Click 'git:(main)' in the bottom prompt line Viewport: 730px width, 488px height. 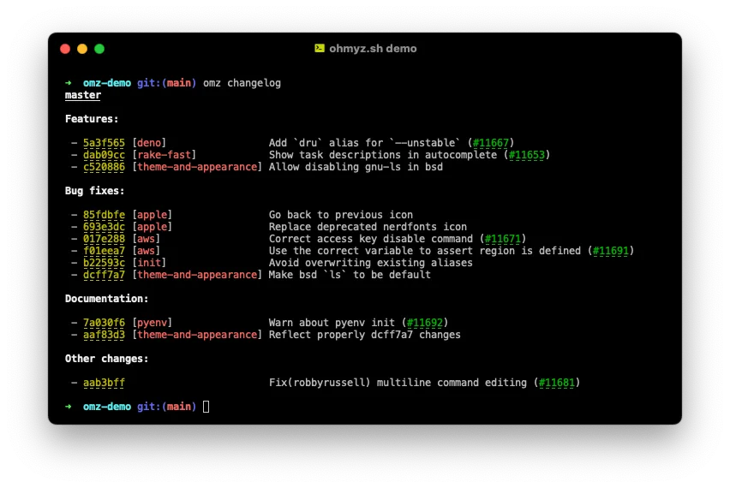click(167, 407)
